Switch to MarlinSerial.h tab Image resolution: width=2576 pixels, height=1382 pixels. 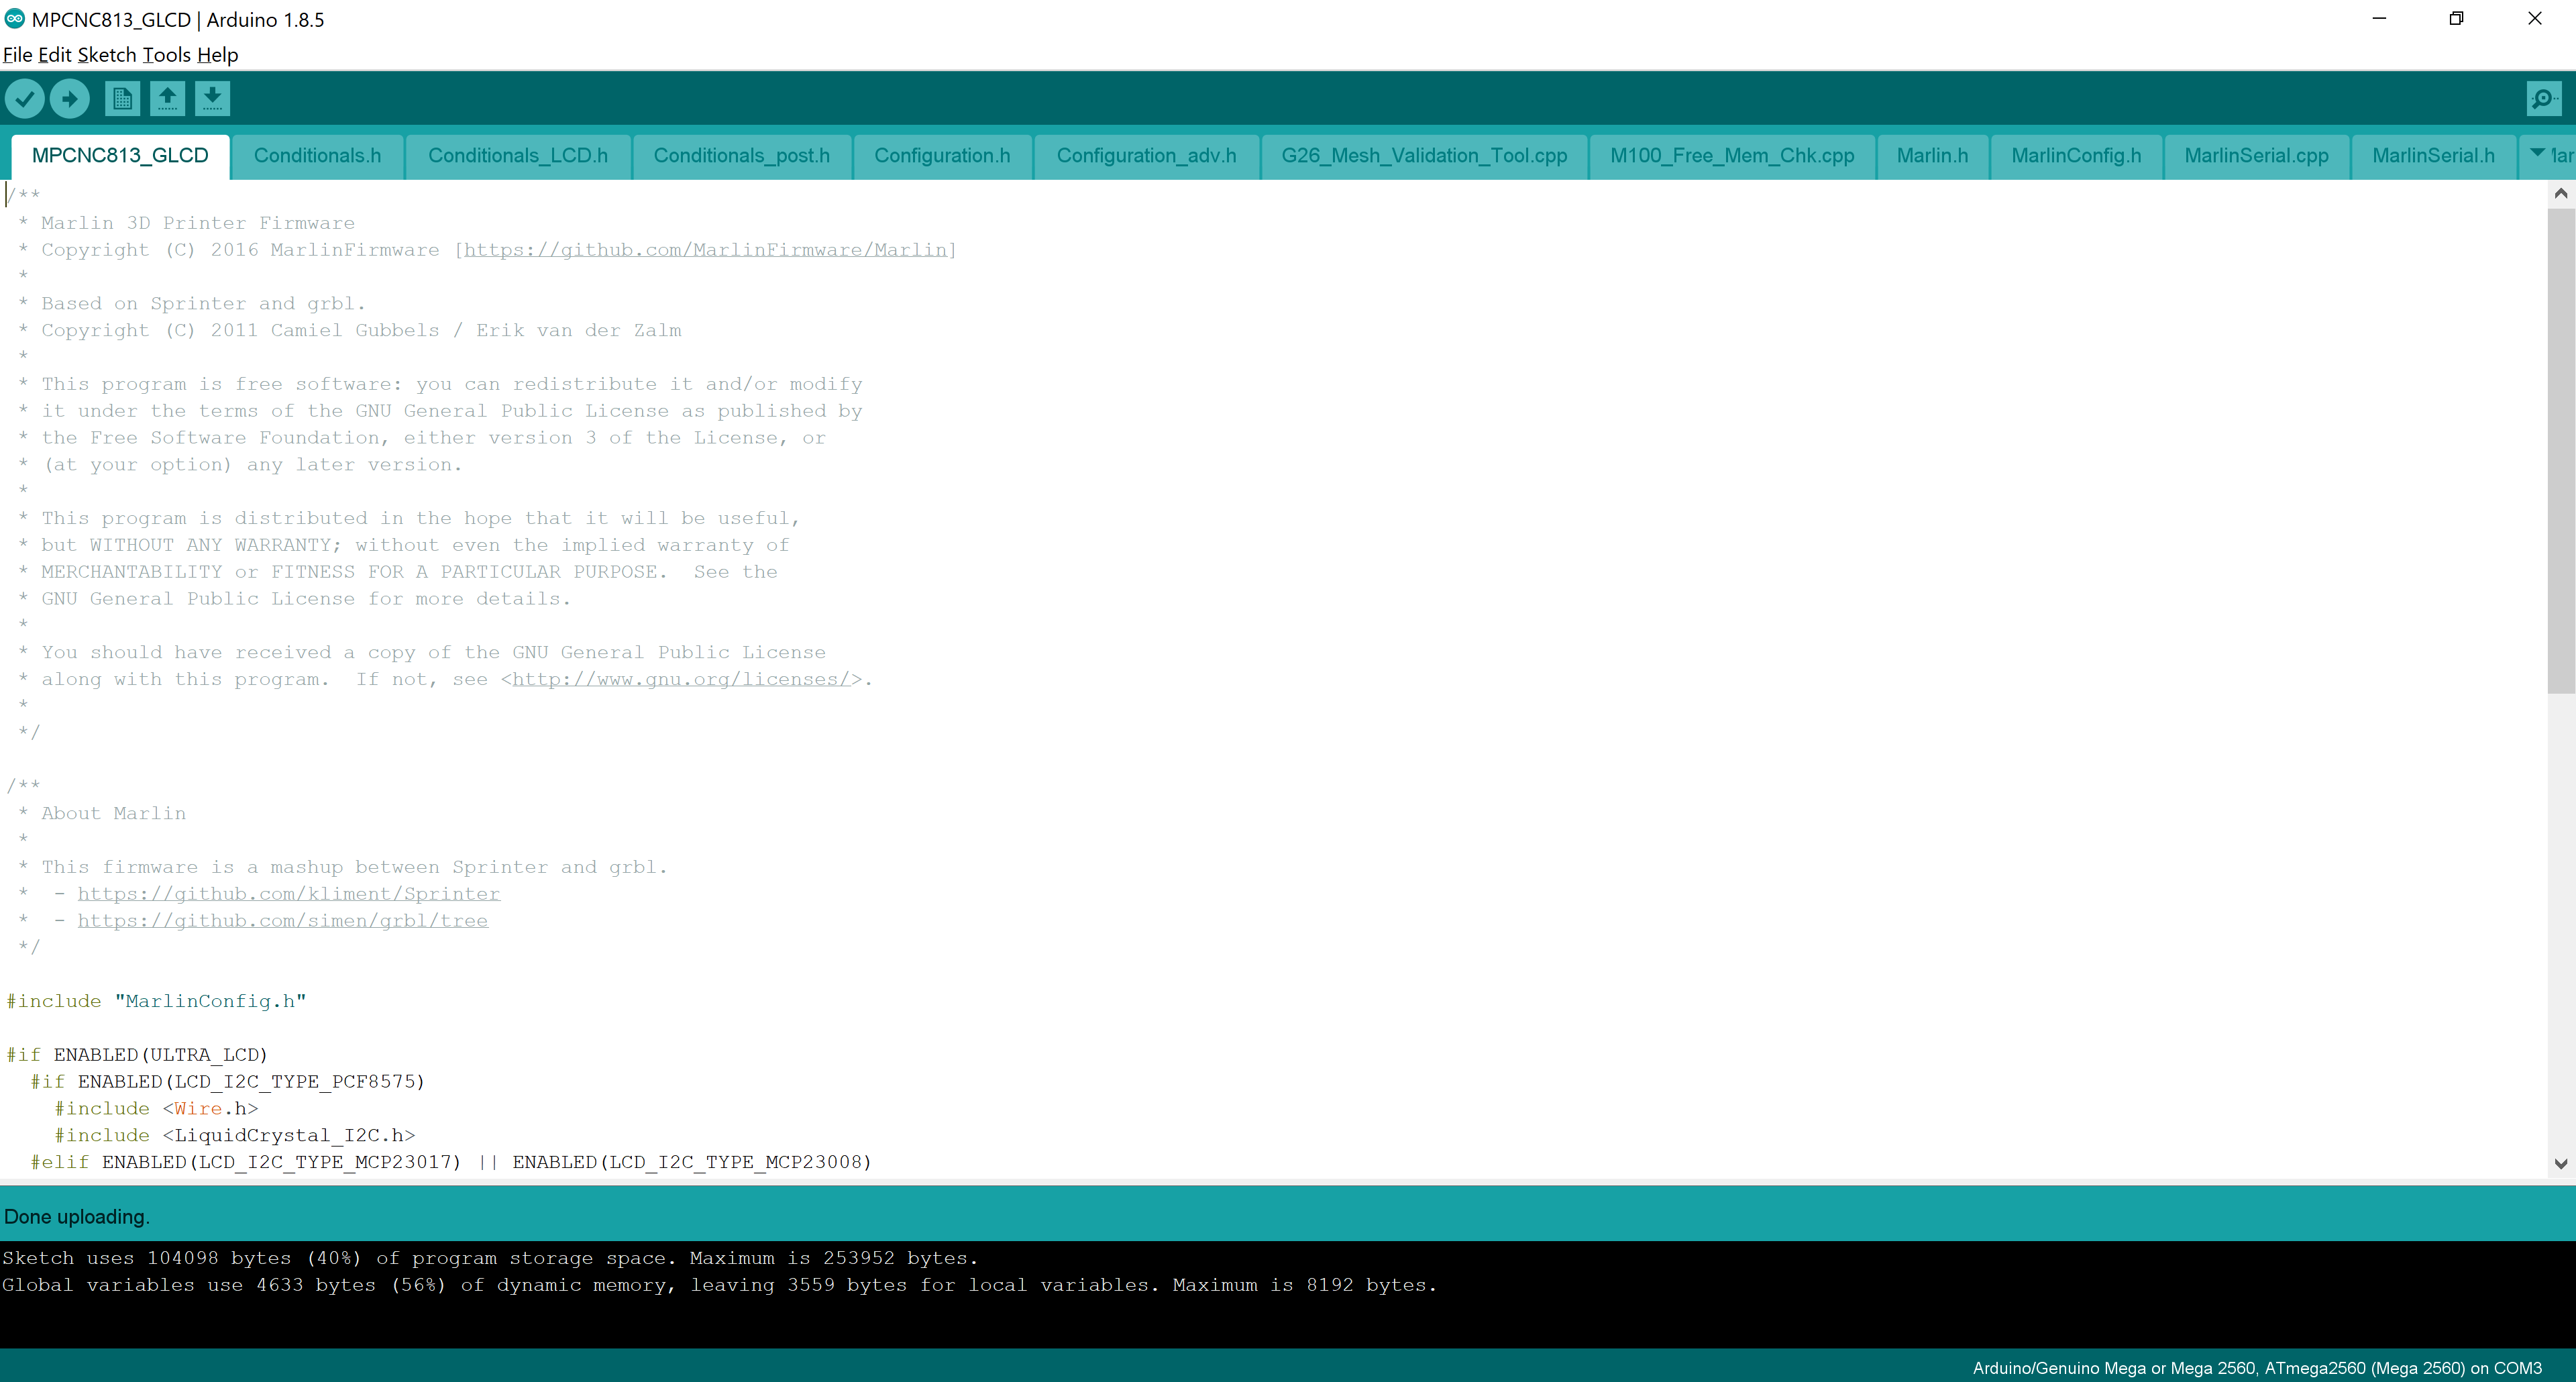click(x=2433, y=156)
